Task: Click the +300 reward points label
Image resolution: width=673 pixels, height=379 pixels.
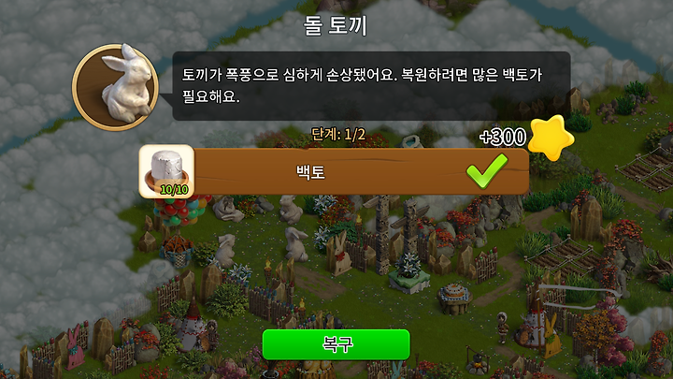Action: (503, 137)
